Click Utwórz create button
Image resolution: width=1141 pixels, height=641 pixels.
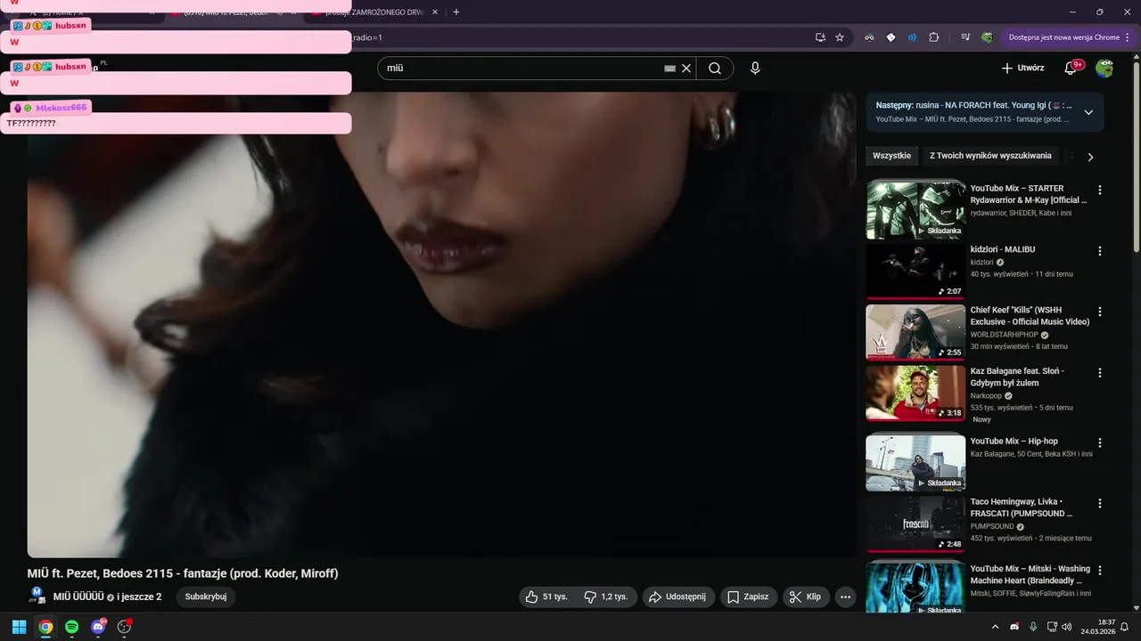click(1022, 69)
